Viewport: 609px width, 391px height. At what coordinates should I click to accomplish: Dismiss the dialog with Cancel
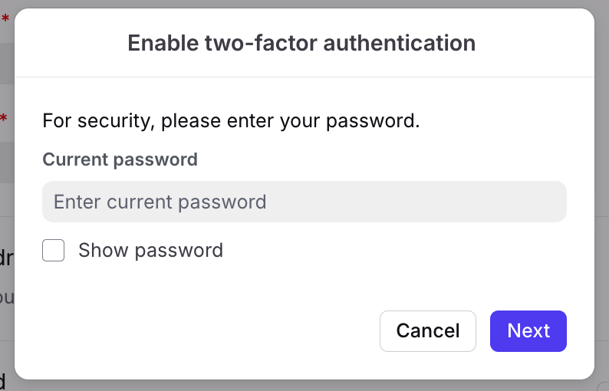tap(427, 330)
